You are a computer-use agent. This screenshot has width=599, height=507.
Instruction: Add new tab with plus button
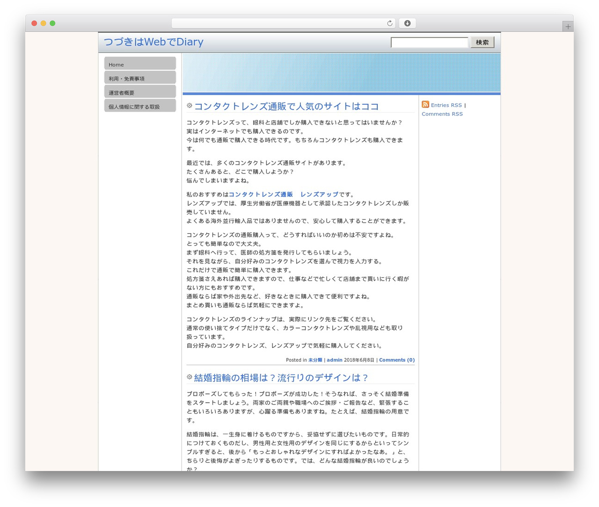click(568, 27)
